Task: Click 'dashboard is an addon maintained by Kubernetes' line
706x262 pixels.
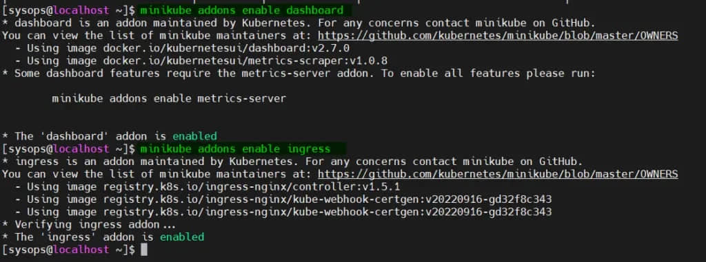Action: 299,23
